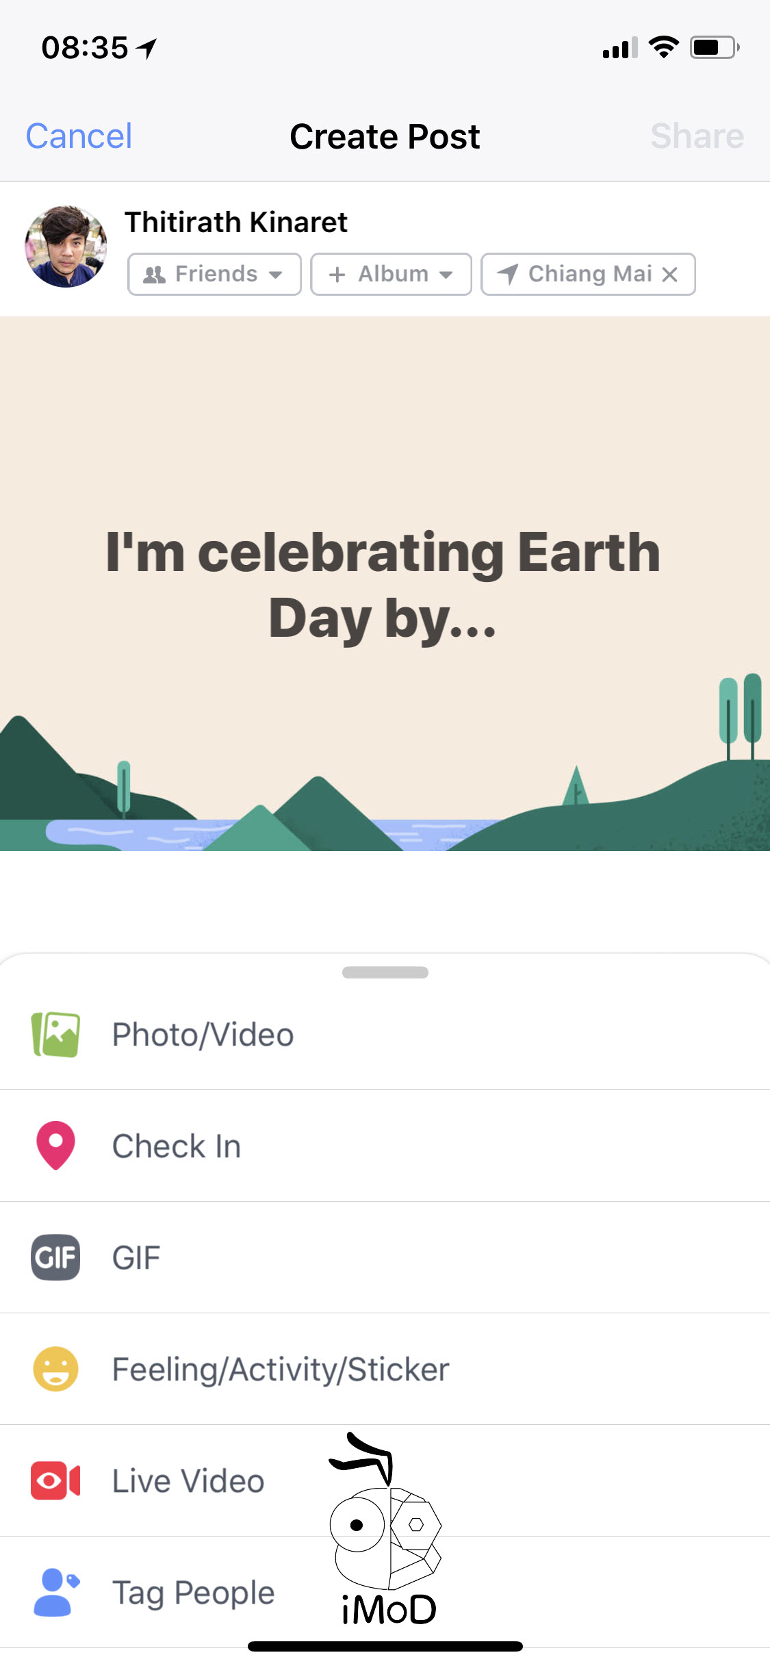770x1668 pixels.
Task: Remove the Chiang Mai location tag
Action: point(670,275)
